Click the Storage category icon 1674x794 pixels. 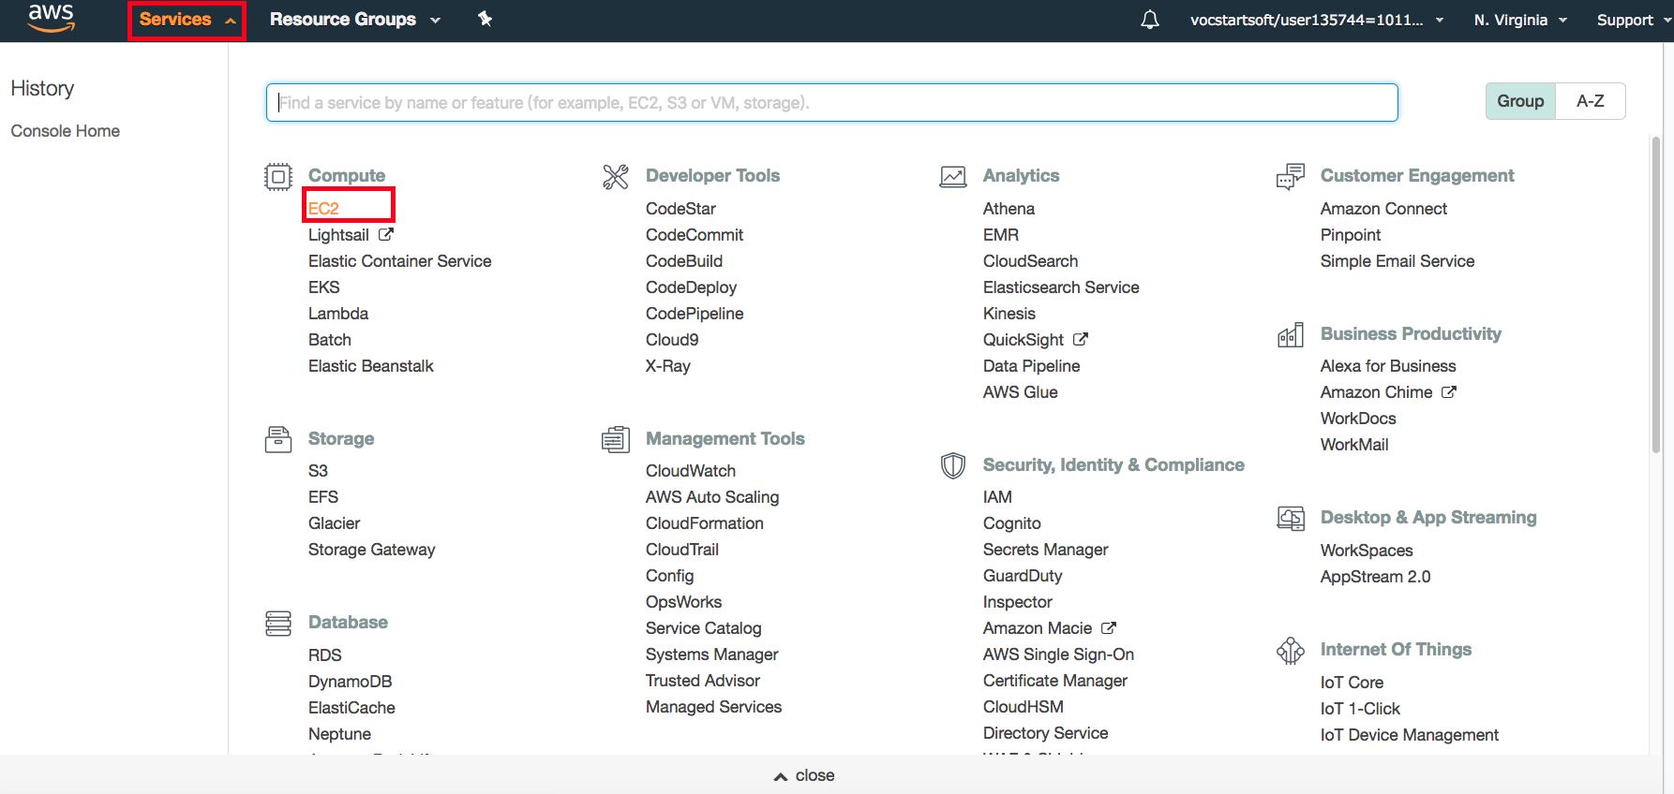tap(278, 439)
